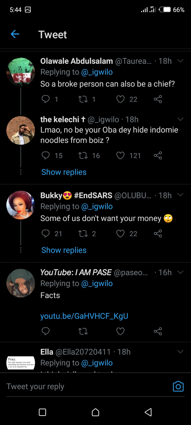Open camera icon in reply bar
The image size is (191, 425).
[178, 386]
